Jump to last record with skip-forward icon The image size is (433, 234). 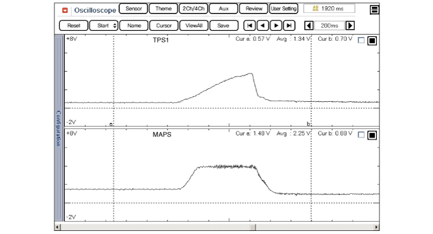point(289,26)
